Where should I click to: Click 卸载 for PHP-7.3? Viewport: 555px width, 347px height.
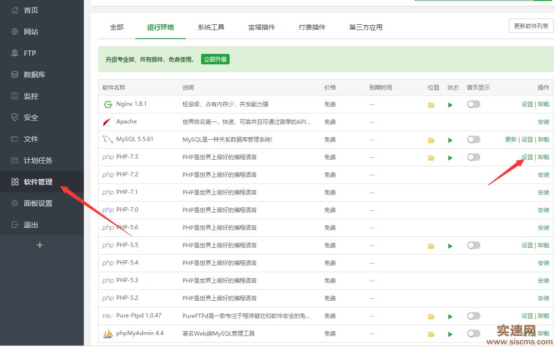pyautogui.click(x=544, y=157)
